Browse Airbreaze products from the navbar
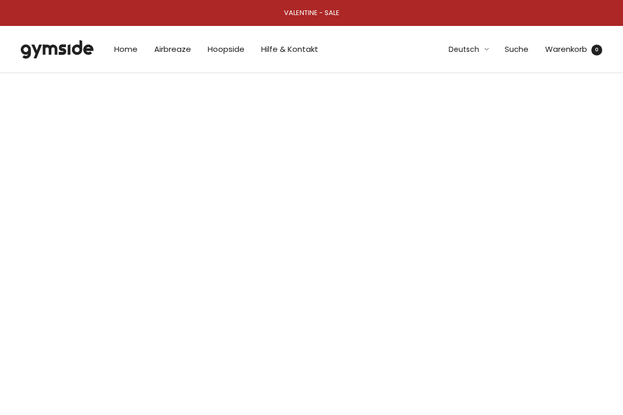Image resolution: width=623 pixels, height=415 pixels. pos(172,49)
